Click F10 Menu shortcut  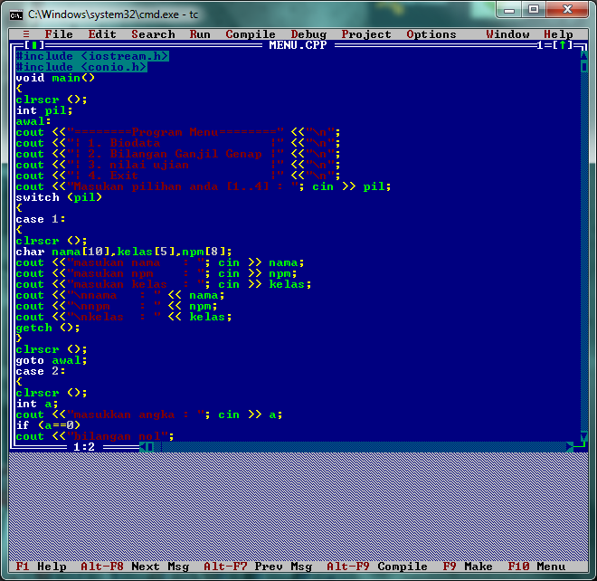pos(536,567)
